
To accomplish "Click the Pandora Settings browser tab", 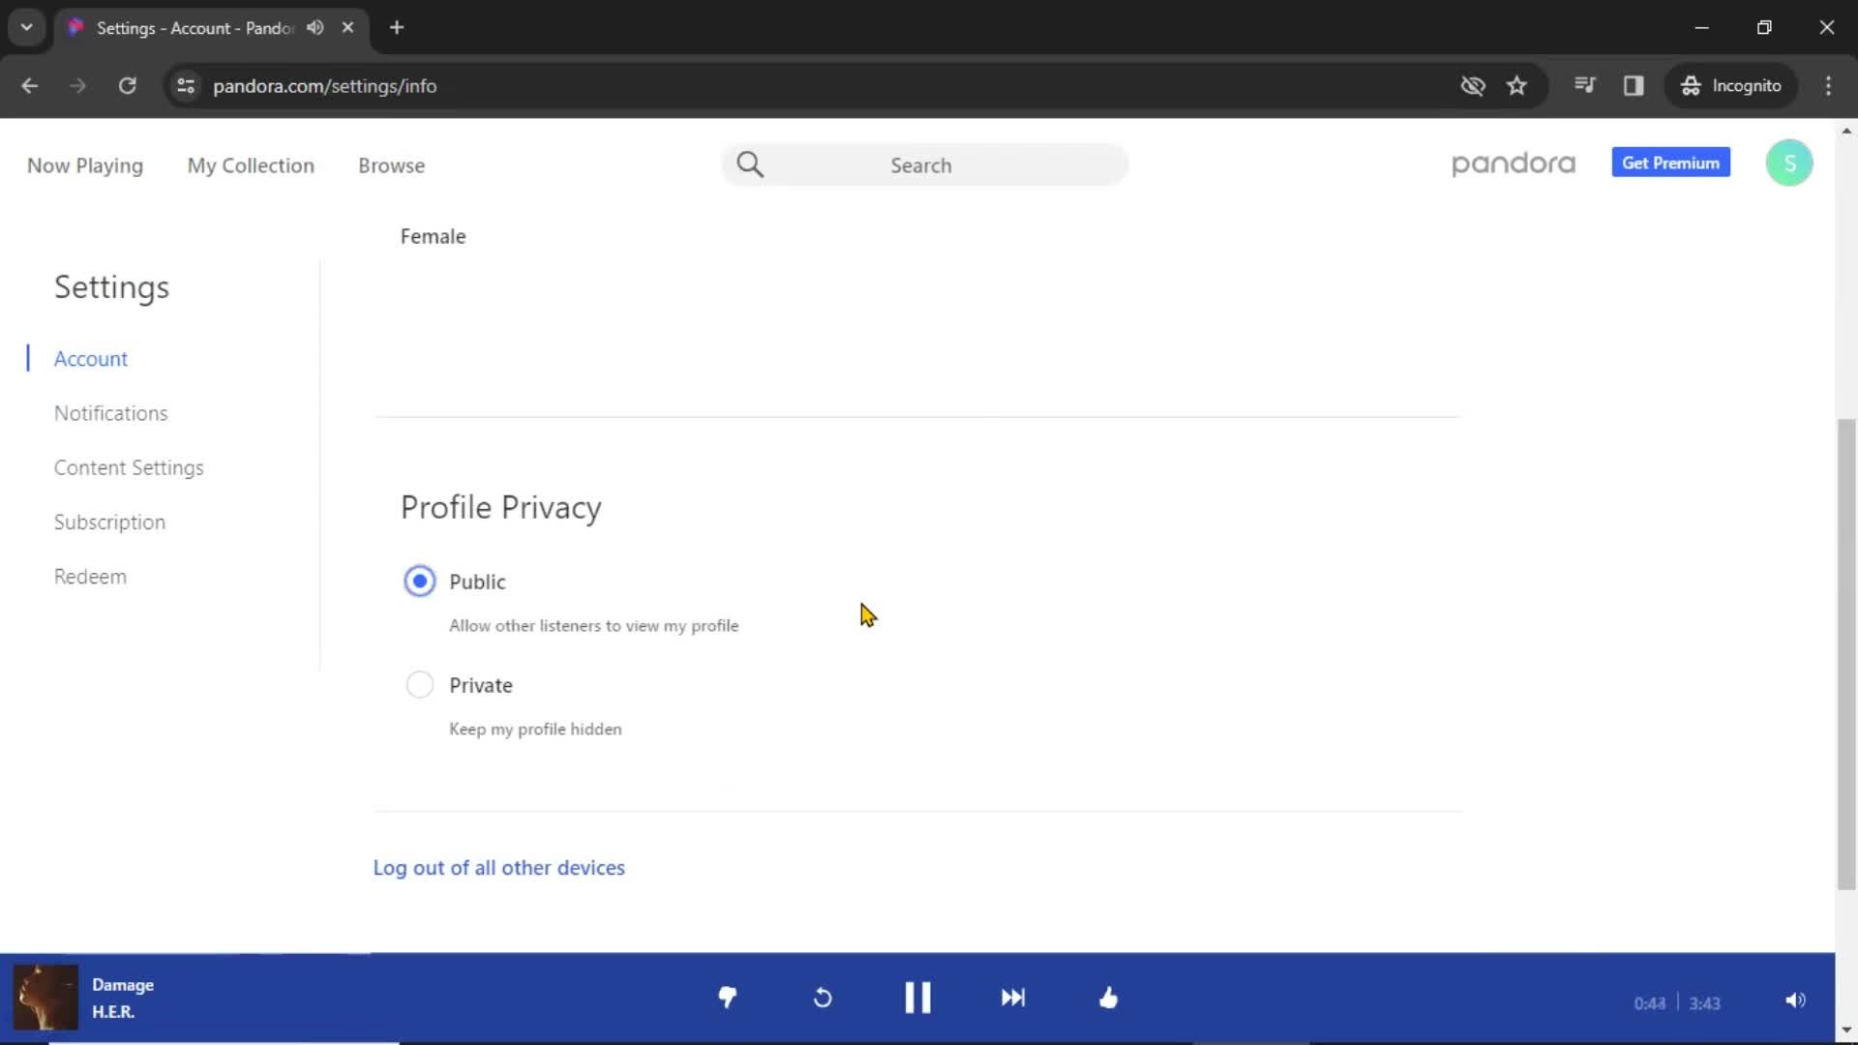I will point(211,28).
